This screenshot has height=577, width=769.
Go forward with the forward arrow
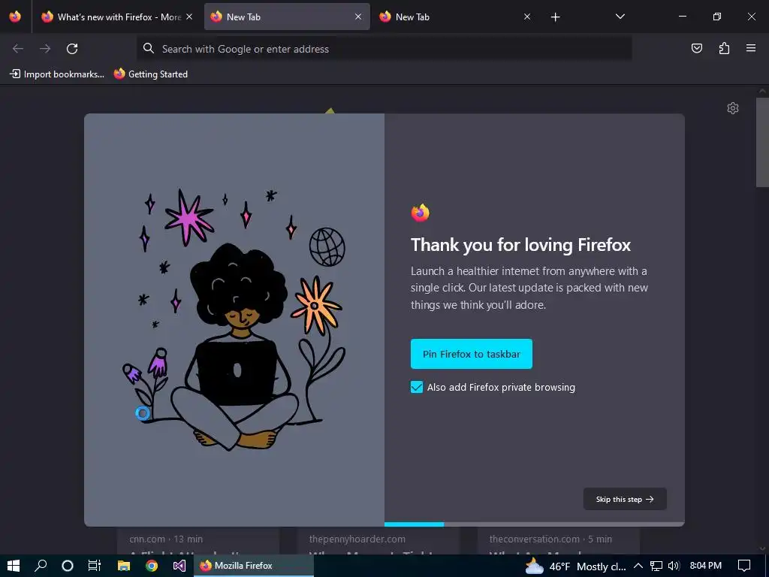(45, 49)
